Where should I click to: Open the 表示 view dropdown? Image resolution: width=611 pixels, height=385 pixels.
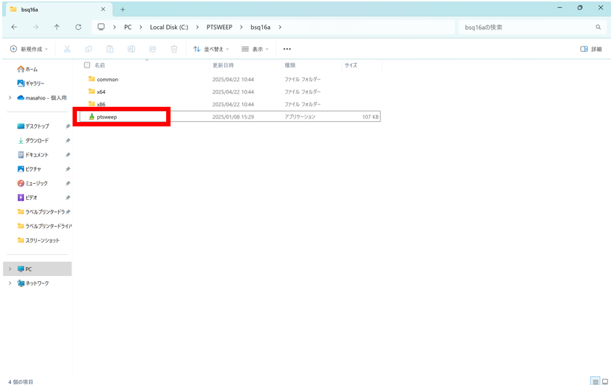[x=255, y=49]
